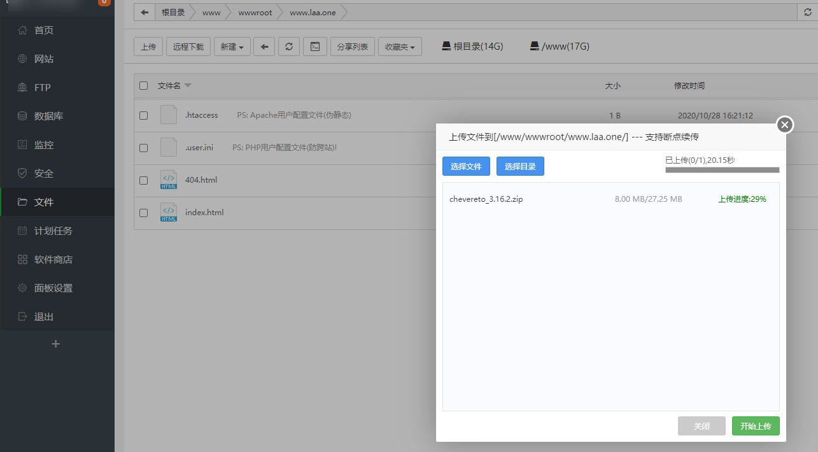Click the 404.html file icon
Viewport: 818px width, 452px height.
point(169,180)
